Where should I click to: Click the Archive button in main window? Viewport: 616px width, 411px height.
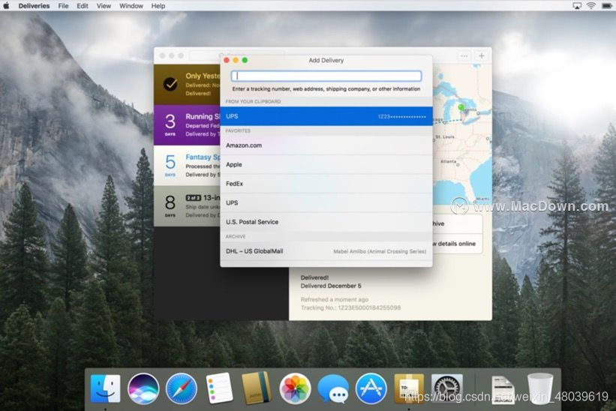click(x=455, y=223)
